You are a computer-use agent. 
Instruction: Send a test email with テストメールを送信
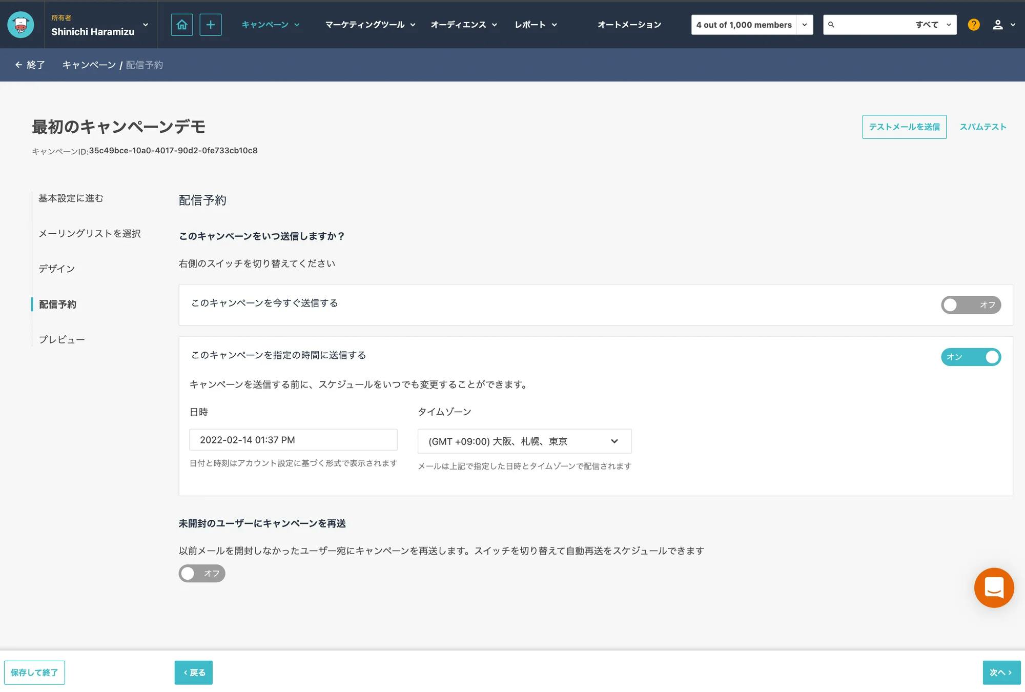point(905,127)
